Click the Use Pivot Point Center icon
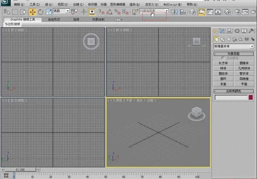The image size is (257, 179). (x=75, y=12)
